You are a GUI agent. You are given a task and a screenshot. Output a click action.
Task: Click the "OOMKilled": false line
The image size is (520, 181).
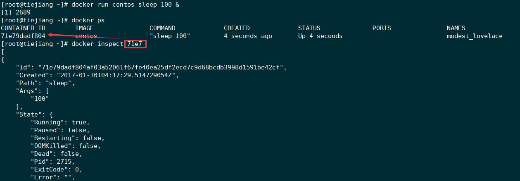click(x=66, y=146)
